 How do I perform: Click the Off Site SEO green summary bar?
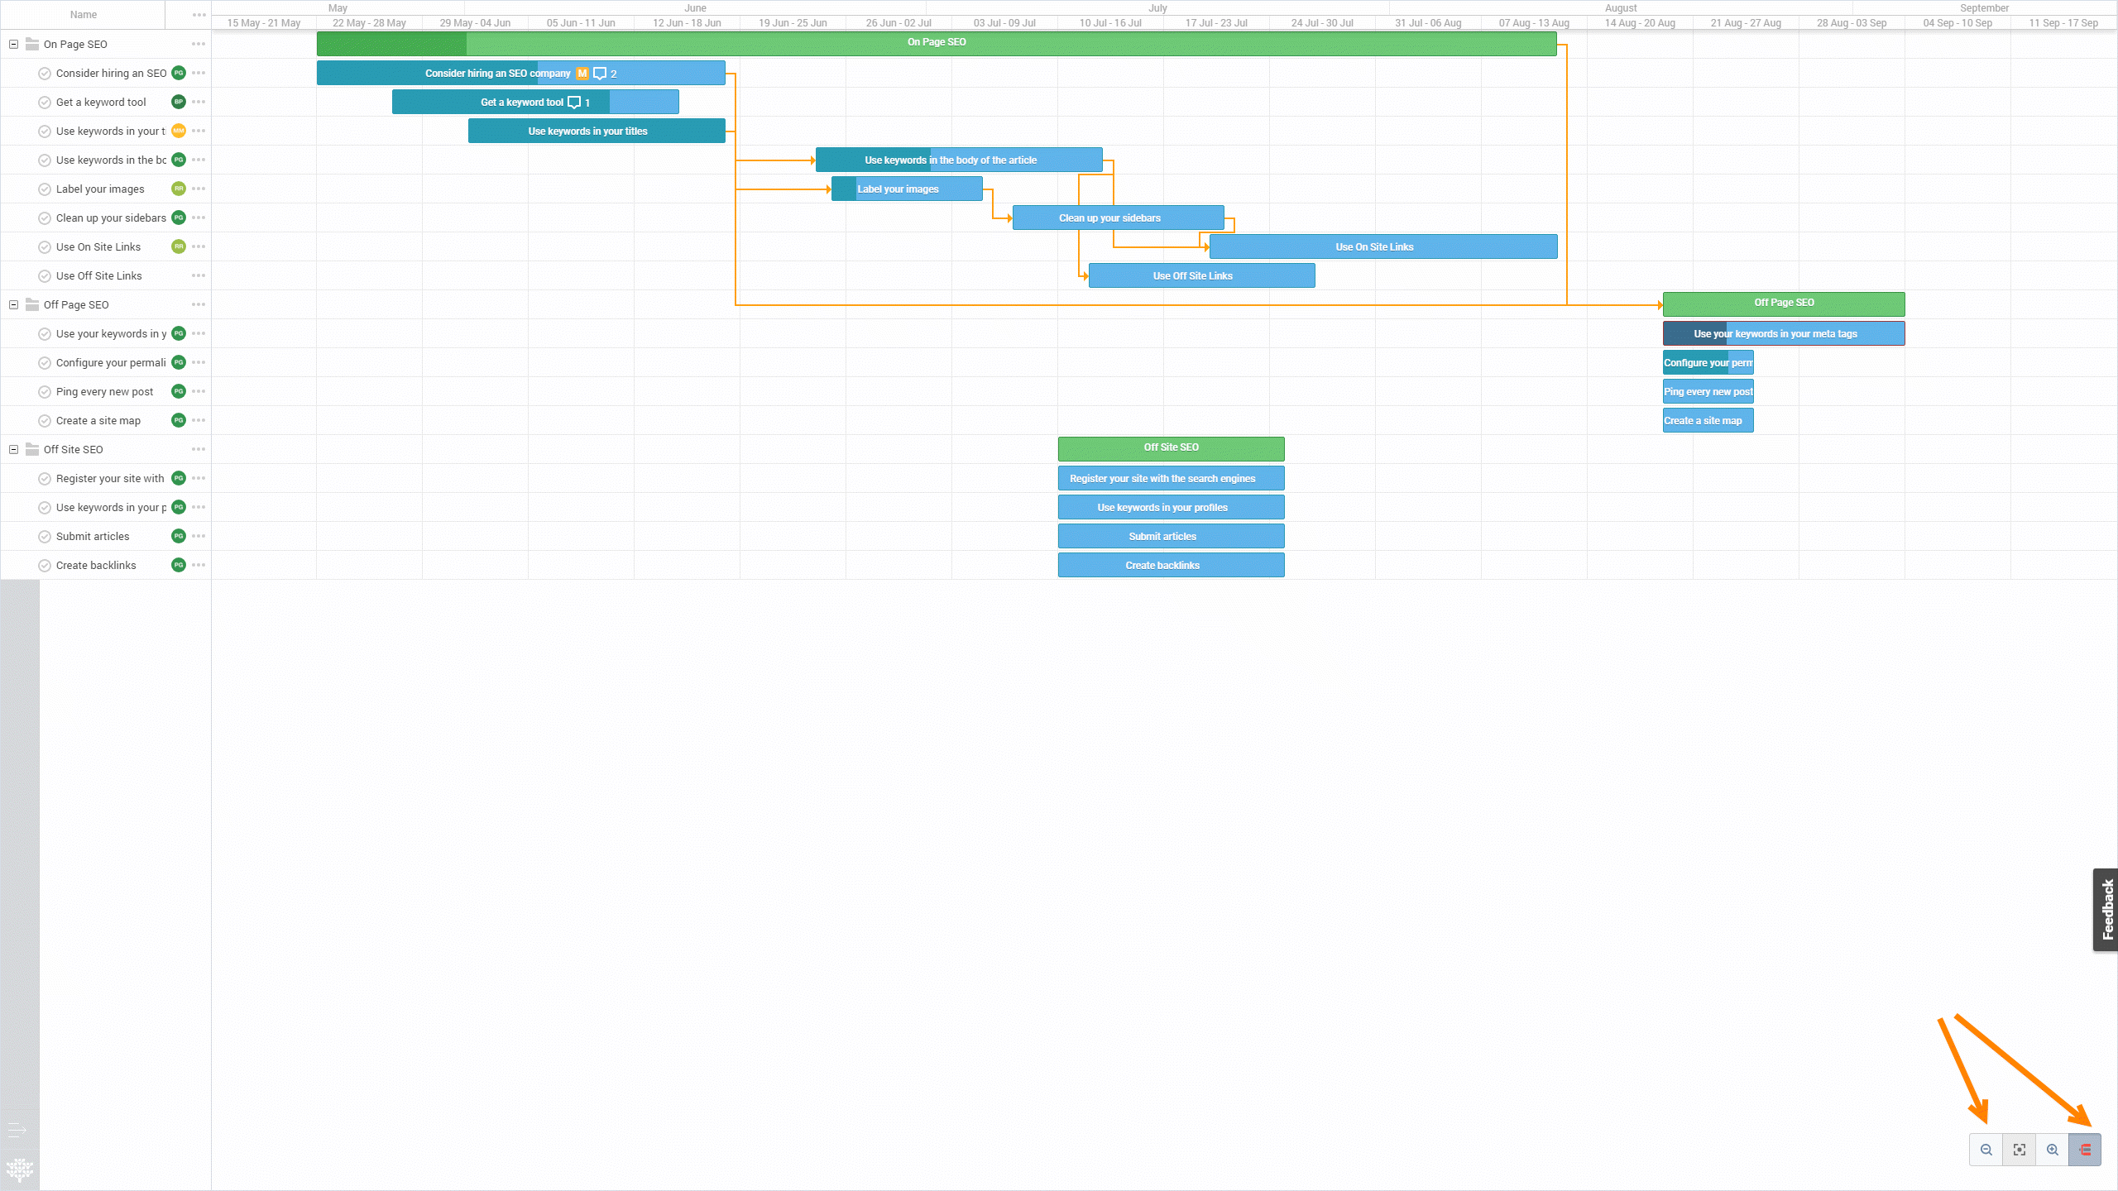(1170, 447)
